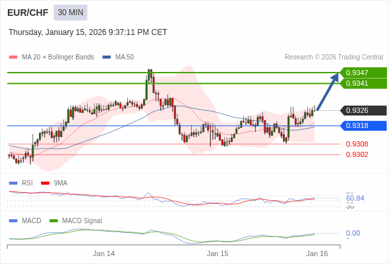Click the RSI legend swatch
This screenshot has width=389, height=264.
pyautogui.click(x=13, y=183)
